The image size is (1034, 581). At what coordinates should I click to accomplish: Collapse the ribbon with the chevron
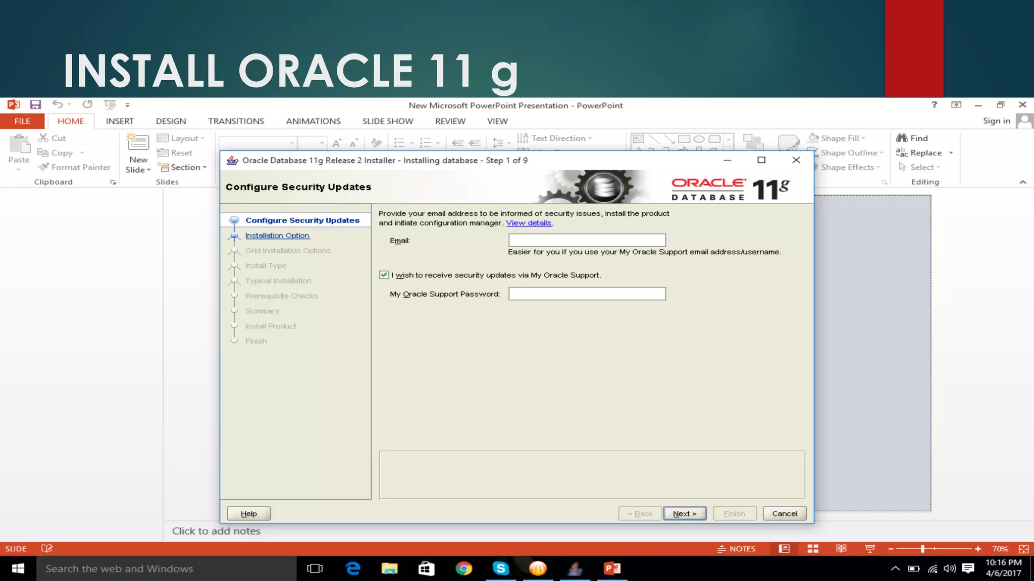1023,182
